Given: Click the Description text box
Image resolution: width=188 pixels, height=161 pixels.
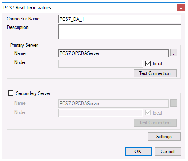Looking at the screenshot, I should click(120, 32).
